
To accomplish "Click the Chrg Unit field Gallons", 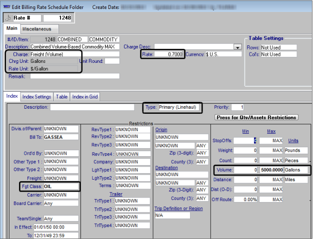I will click(54, 61).
